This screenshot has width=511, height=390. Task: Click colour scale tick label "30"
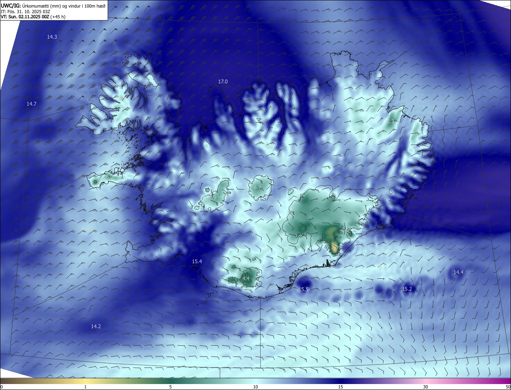(426, 387)
